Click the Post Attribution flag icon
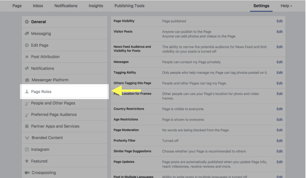 (27, 57)
